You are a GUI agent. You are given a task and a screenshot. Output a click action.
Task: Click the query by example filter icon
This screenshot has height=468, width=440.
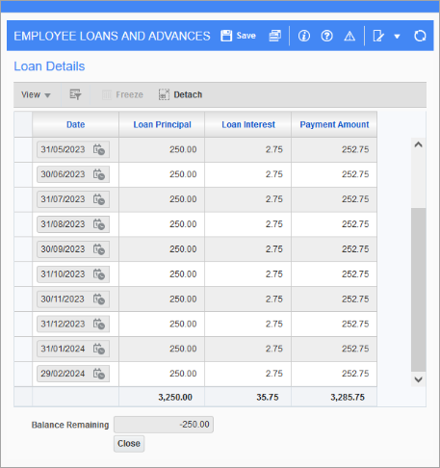(x=75, y=94)
